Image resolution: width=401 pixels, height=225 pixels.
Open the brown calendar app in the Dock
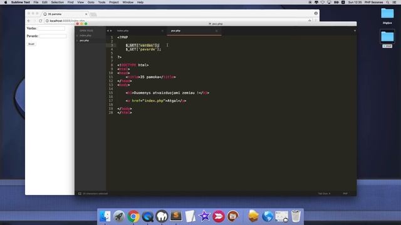[232, 216]
